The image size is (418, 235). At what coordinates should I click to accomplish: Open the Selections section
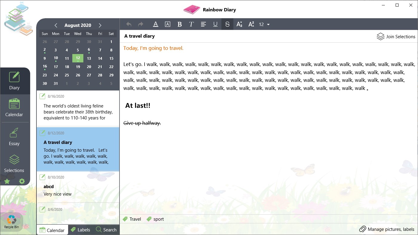(14, 164)
